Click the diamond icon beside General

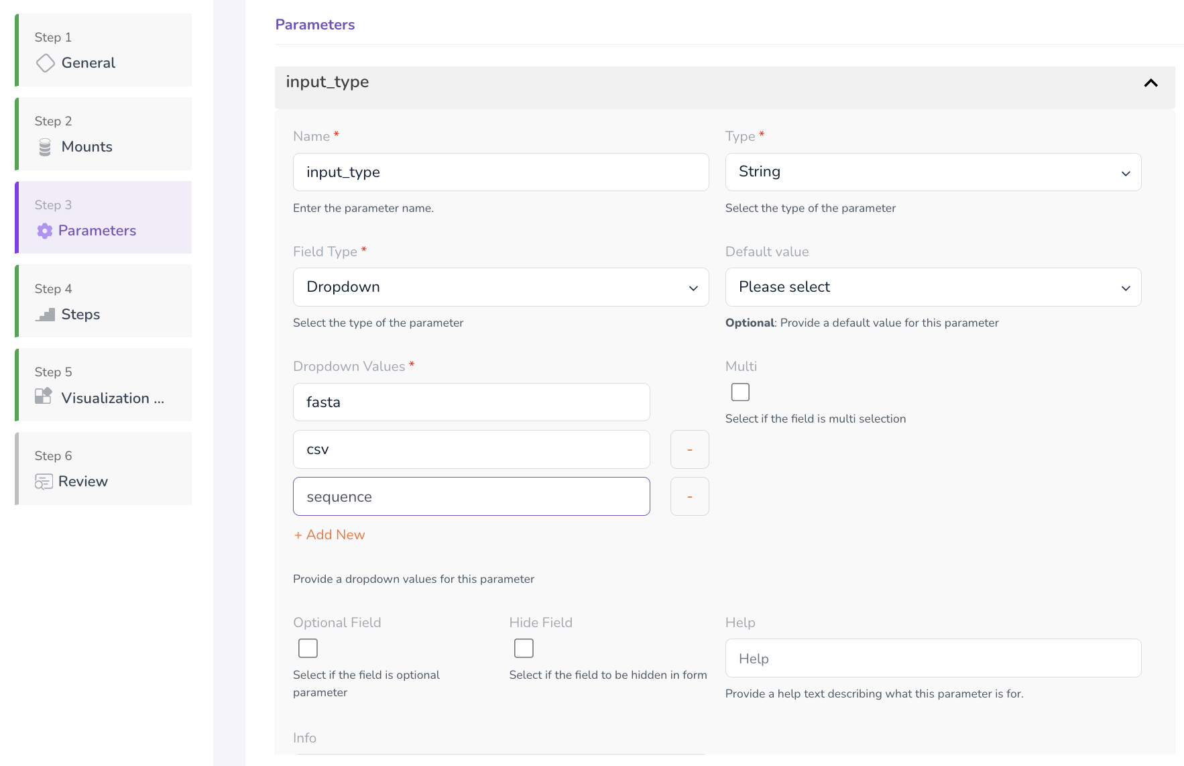(x=45, y=63)
